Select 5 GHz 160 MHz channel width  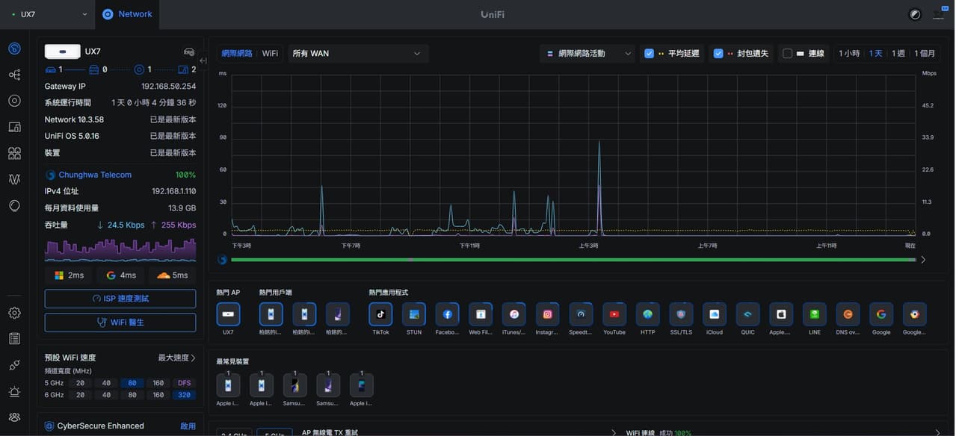[158, 383]
